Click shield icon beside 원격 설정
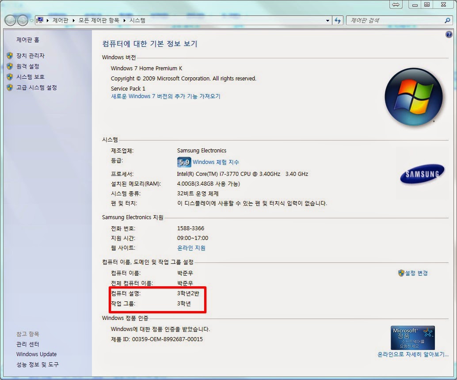This screenshot has width=457, height=380. click(x=10, y=66)
